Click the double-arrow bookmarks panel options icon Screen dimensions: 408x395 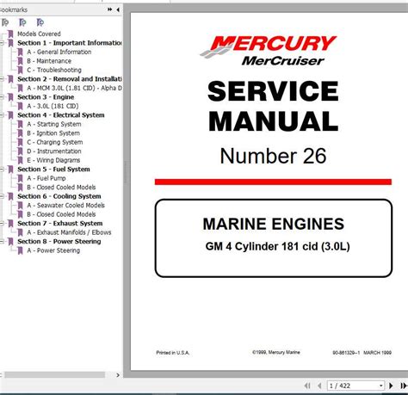[x=110, y=9]
